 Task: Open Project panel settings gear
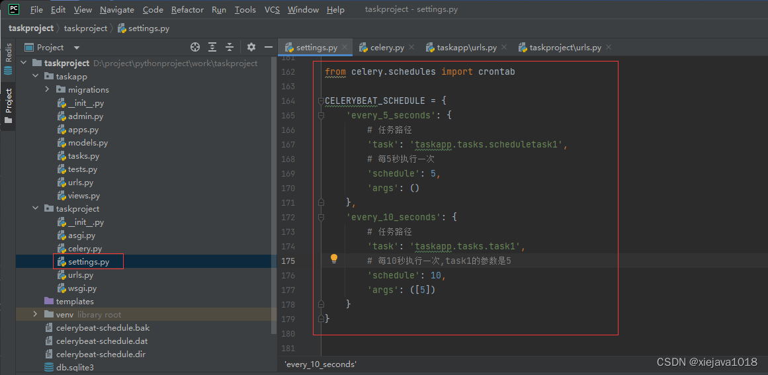click(251, 47)
